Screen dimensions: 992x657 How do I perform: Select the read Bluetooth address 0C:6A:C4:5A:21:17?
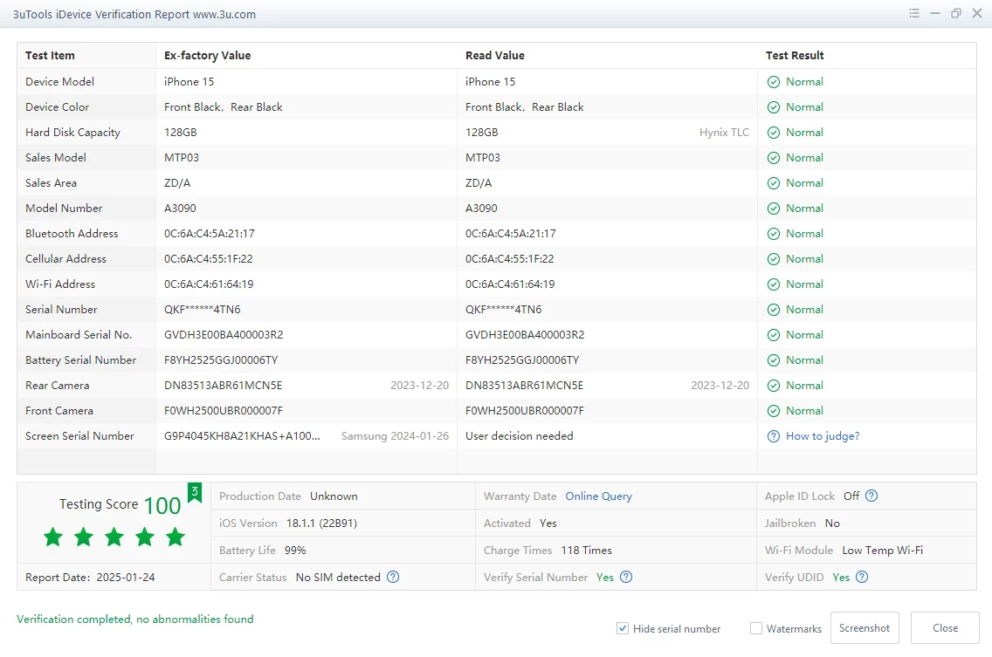point(511,234)
